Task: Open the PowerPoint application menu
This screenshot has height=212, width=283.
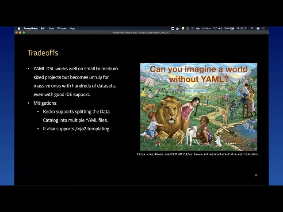Action: [31, 28]
